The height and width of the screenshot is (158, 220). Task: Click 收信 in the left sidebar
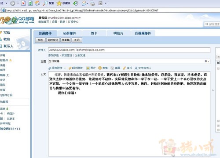pos(7,39)
